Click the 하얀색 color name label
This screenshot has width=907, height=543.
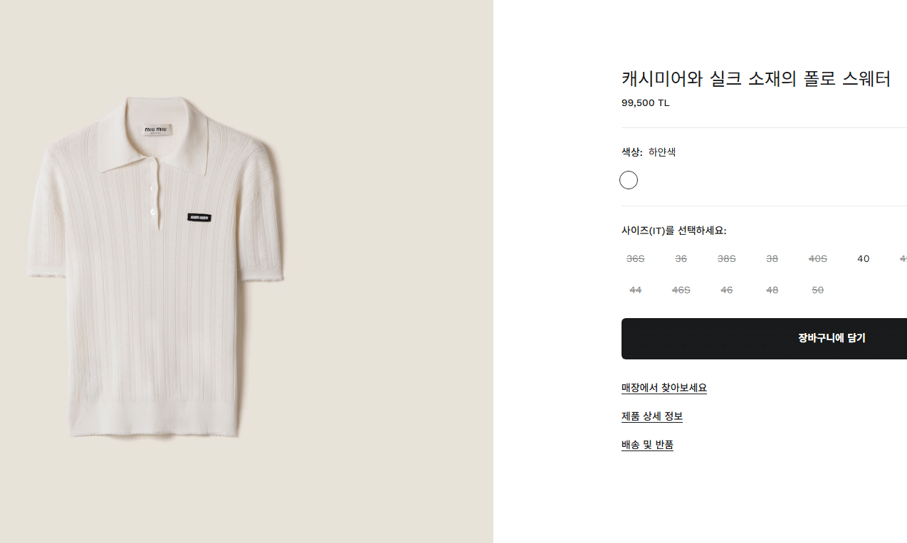tap(662, 152)
